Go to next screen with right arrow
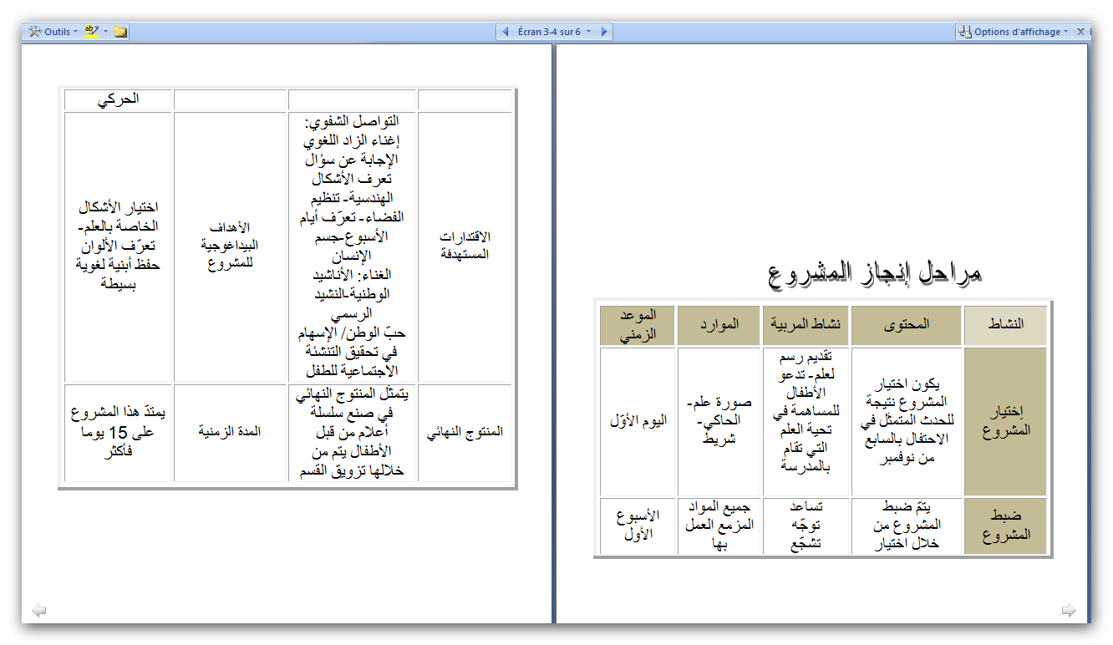Viewport: 1113px width, 645px height. [x=604, y=32]
